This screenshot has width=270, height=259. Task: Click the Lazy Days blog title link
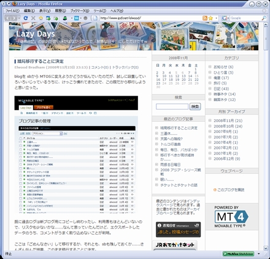point(36,34)
